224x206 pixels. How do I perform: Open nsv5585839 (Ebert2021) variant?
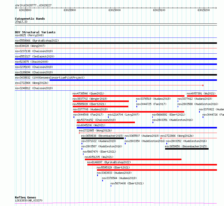tap(89, 104)
